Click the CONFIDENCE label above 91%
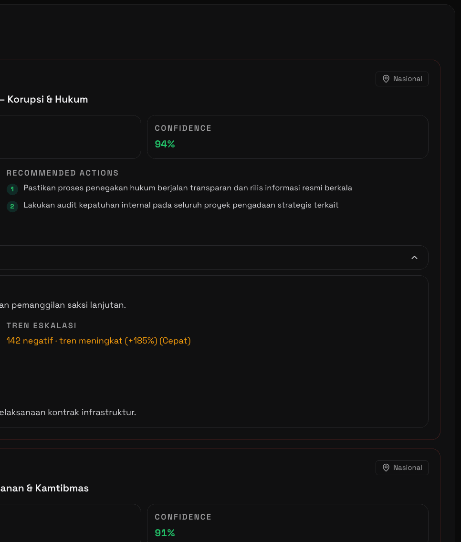 [x=183, y=517]
